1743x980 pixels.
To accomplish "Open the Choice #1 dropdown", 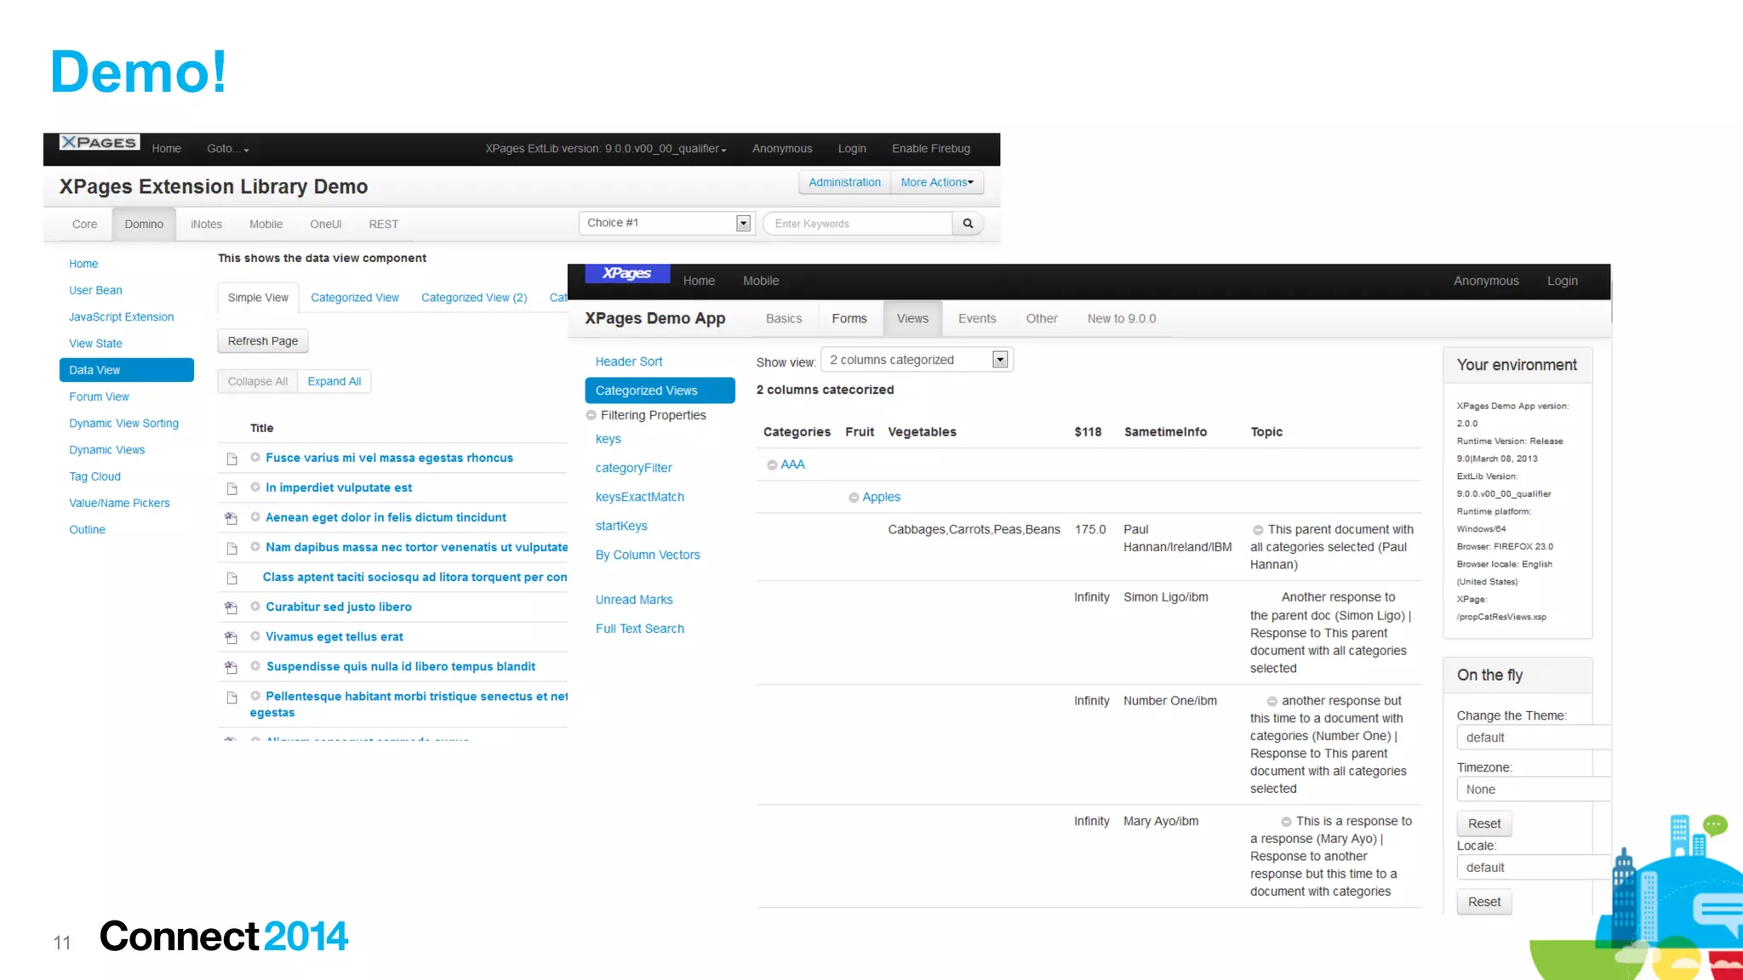I will point(743,224).
